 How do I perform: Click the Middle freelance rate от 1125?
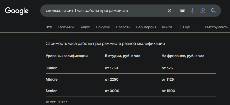point(168,80)
